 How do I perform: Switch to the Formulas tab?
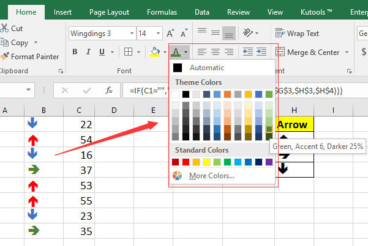tap(162, 12)
